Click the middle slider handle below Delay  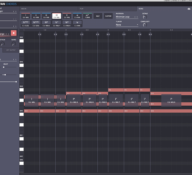(x=5, y=75)
